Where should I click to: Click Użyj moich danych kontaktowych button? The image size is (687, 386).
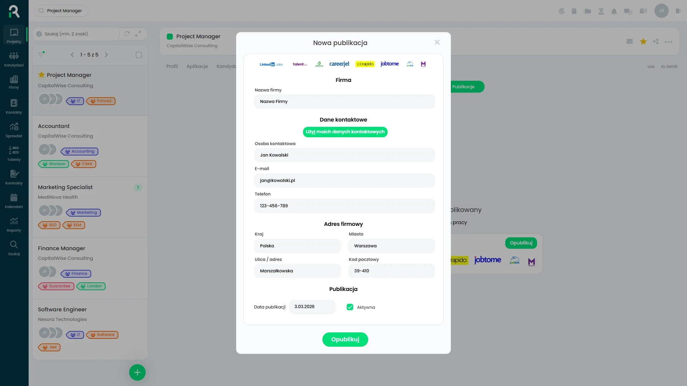pos(345,132)
